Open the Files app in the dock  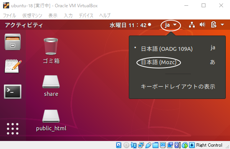(x=13, y=42)
